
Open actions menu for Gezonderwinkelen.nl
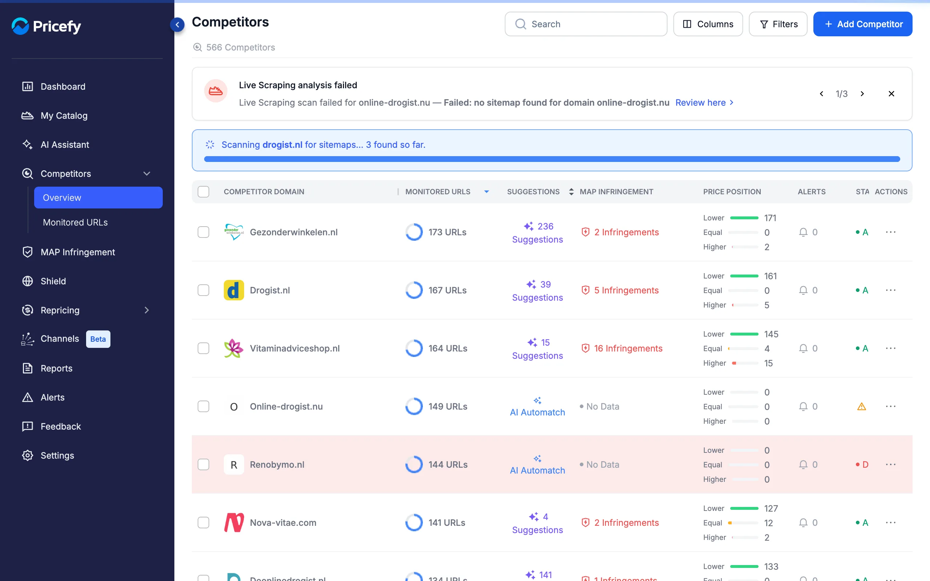click(891, 232)
